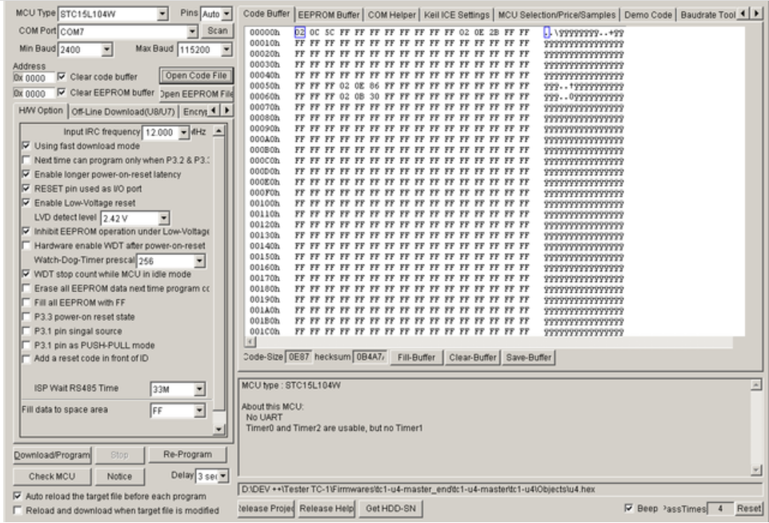
Task: Toggle Auto reload target file before each program
Action: (18, 496)
